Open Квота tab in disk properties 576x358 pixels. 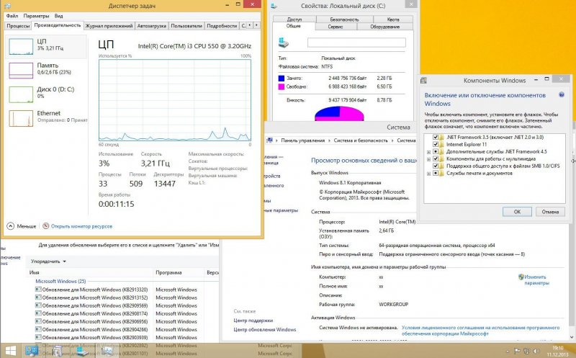[x=392, y=19]
